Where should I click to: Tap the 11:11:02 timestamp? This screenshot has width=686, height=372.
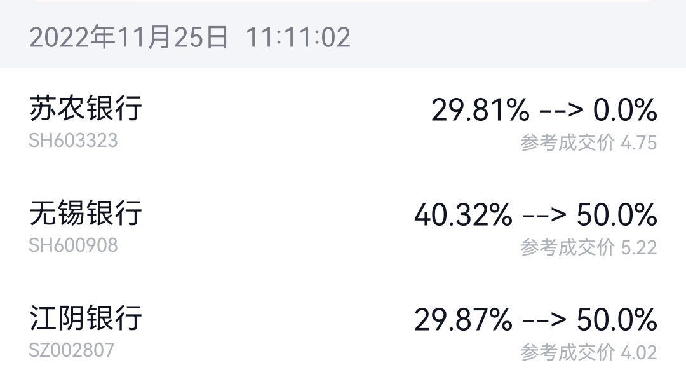tap(298, 38)
